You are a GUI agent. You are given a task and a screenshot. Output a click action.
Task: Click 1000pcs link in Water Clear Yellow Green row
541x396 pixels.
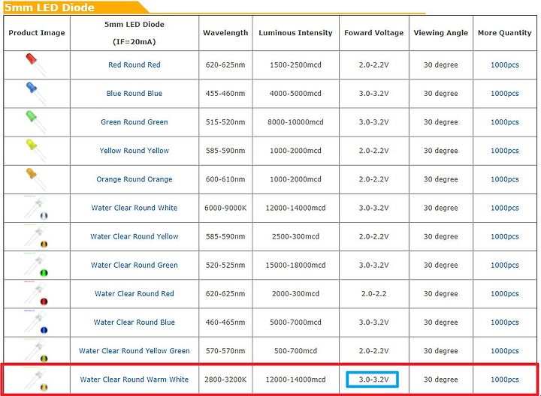[504, 350]
